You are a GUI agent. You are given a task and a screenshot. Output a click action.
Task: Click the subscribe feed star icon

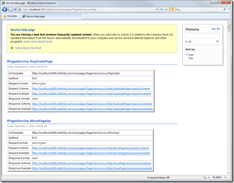12,48
